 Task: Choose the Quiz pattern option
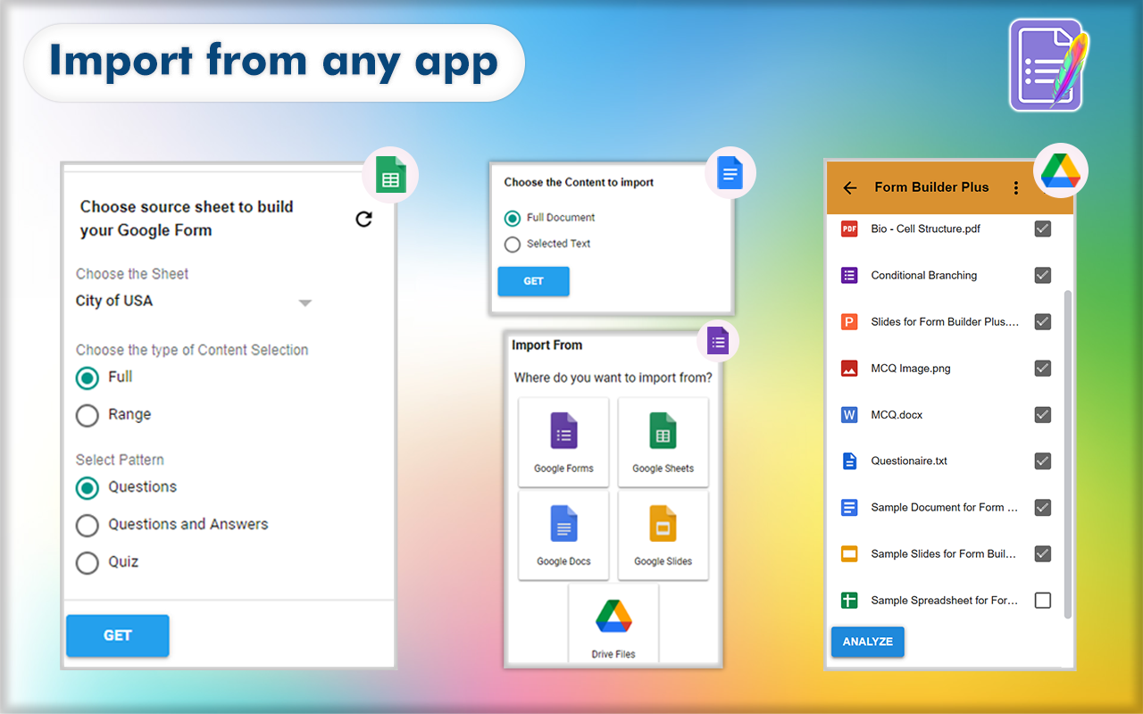[87, 562]
